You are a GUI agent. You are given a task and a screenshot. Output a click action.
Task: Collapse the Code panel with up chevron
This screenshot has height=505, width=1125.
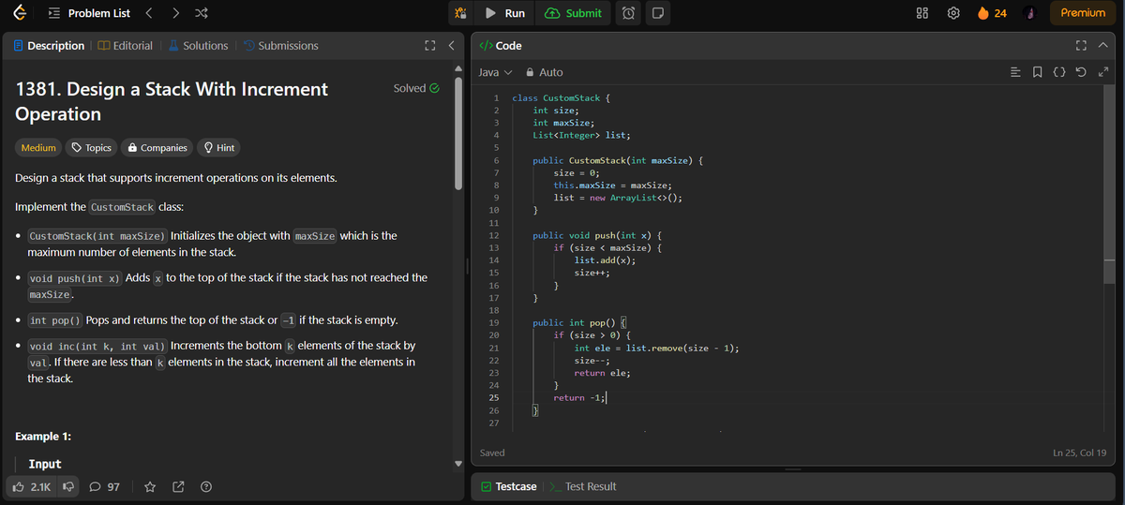pos(1103,45)
